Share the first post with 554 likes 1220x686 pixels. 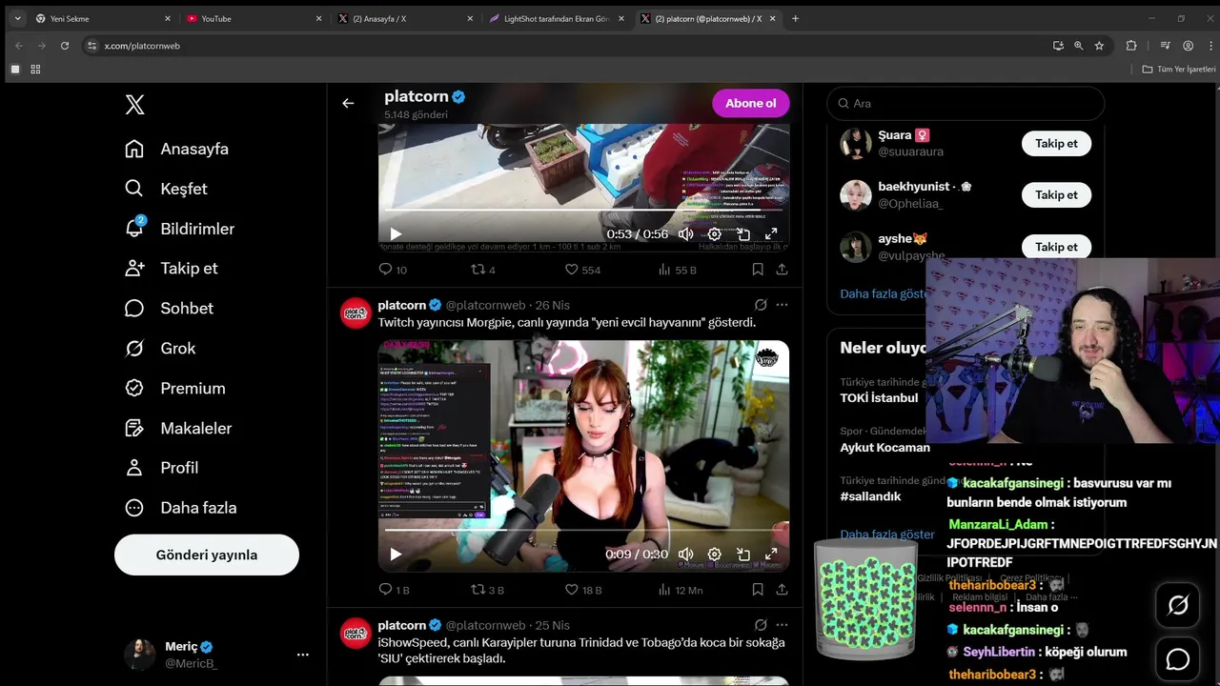coord(782,270)
